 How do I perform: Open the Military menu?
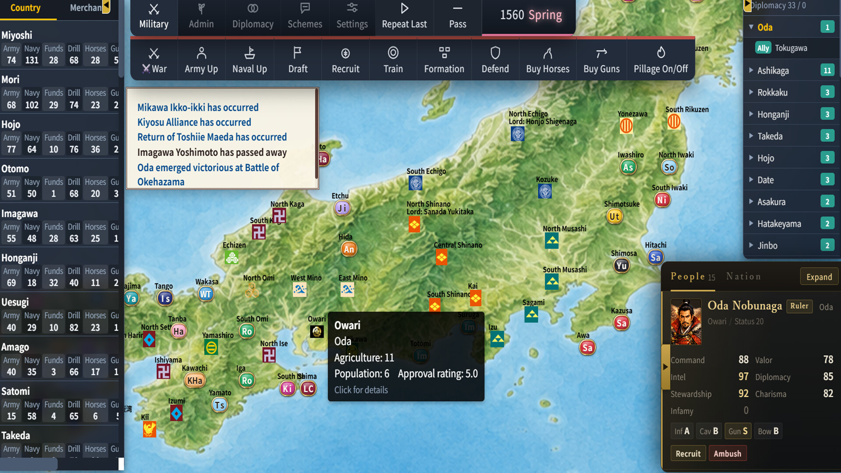point(154,17)
